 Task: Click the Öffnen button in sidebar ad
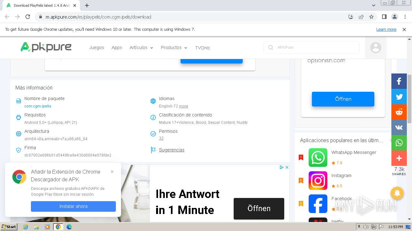343,99
